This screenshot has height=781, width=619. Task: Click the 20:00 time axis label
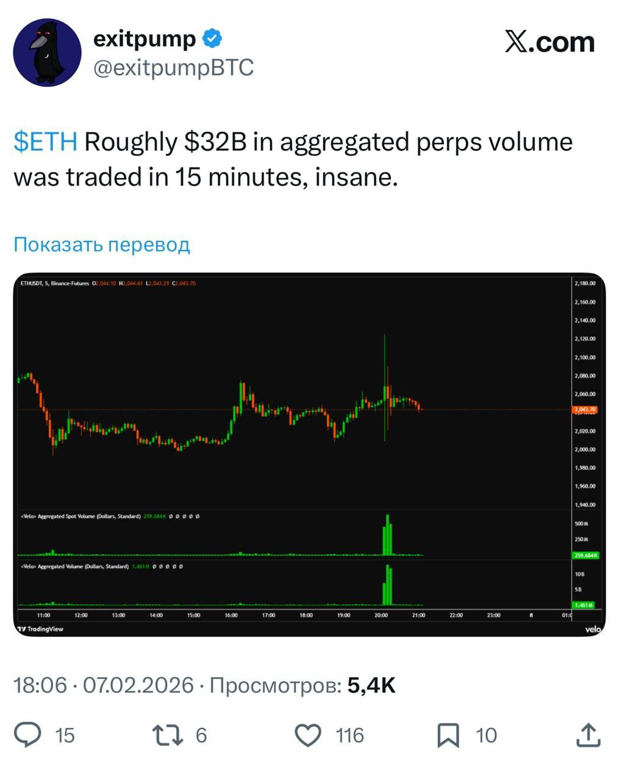tap(381, 615)
